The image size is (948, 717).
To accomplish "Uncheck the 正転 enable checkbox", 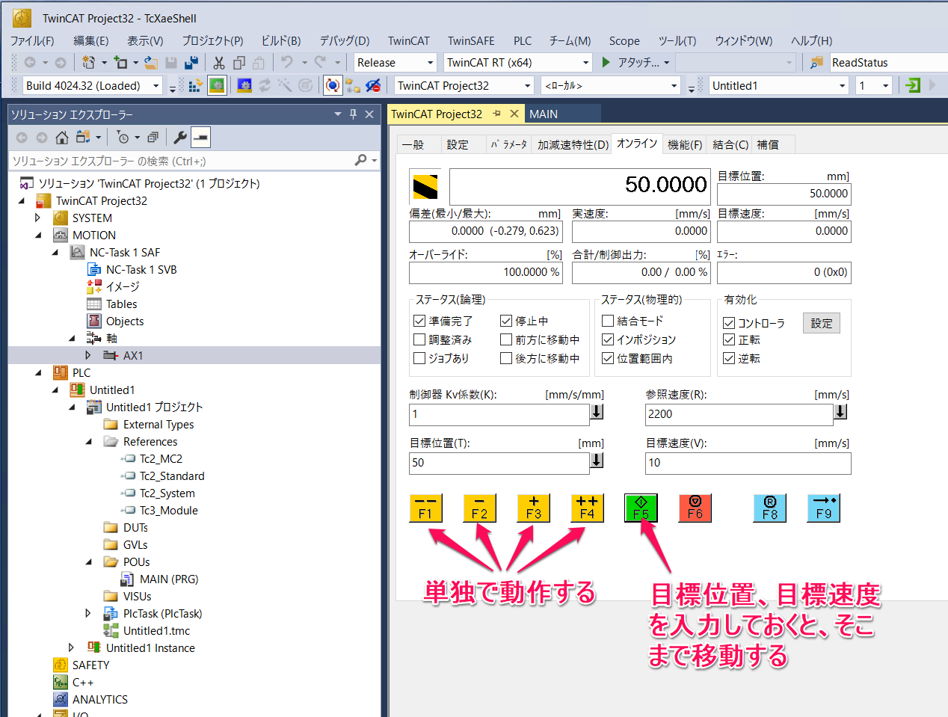I will pos(729,339).
